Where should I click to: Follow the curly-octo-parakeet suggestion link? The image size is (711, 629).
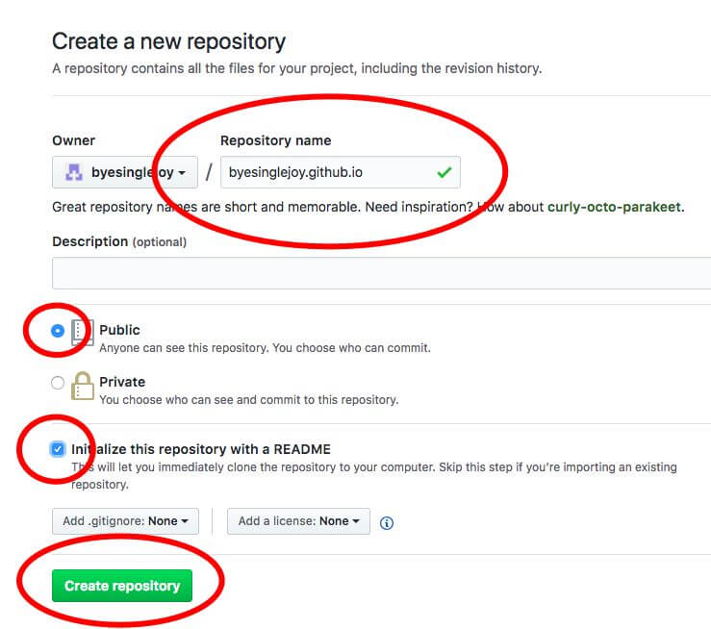click(x=614, y=207)
